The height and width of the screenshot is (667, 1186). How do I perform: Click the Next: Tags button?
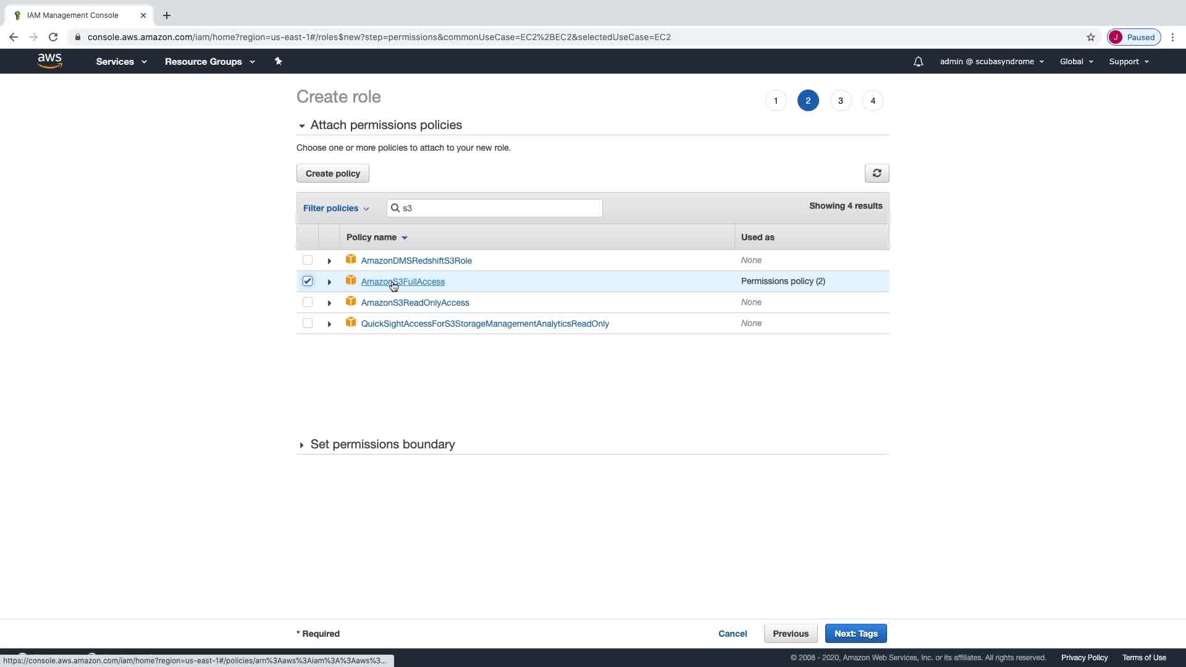[x=856, y=634]
